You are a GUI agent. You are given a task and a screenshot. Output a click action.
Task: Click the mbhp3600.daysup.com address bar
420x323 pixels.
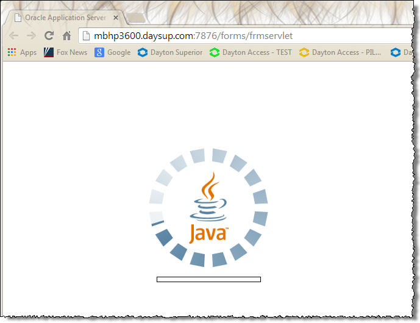point(244,36)
